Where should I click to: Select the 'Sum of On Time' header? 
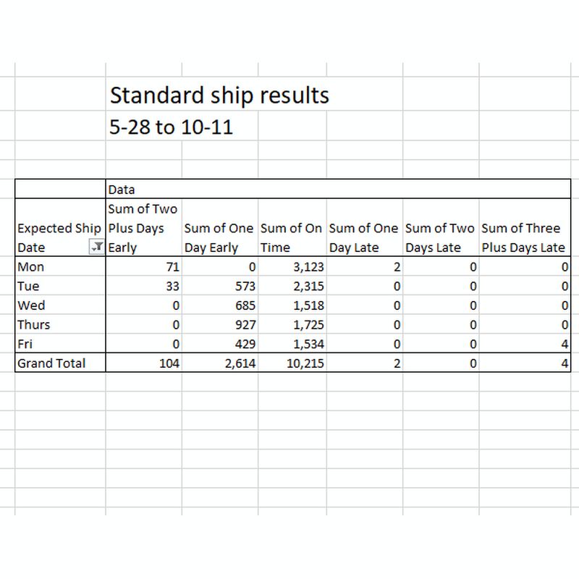point(292,237)
